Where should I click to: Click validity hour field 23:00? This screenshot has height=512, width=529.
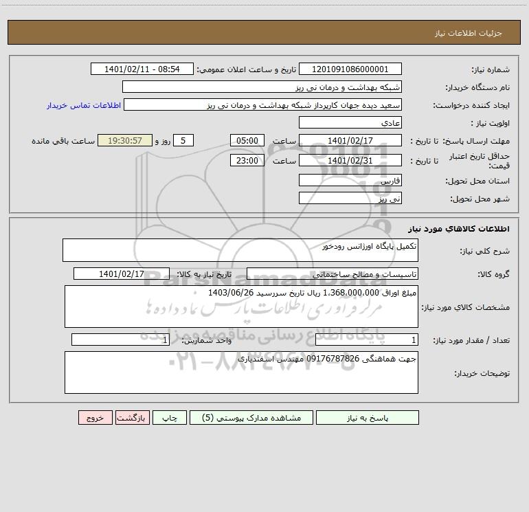247,160
